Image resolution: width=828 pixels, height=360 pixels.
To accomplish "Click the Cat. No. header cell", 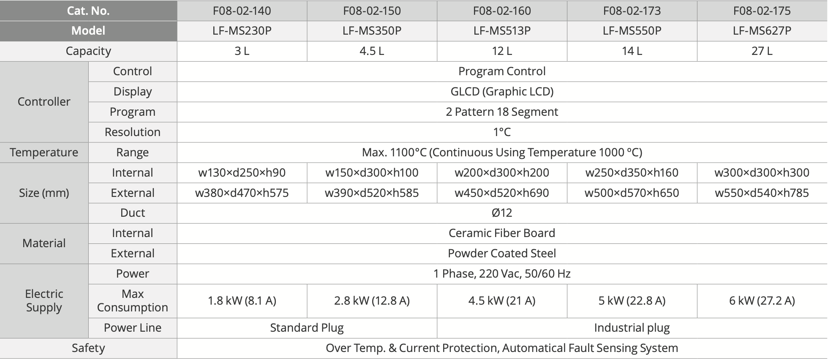I will pyautogui.click(x=88, y=11).
